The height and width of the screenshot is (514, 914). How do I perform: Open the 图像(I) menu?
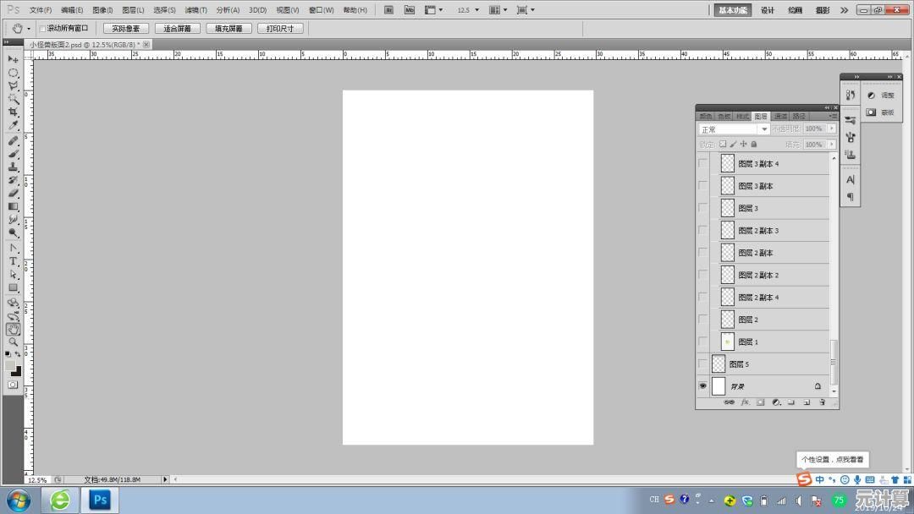tap(102, 10)
